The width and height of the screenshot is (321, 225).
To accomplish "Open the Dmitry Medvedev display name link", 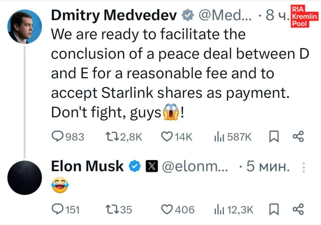I will pyautogui.click(x=114, y=16).
